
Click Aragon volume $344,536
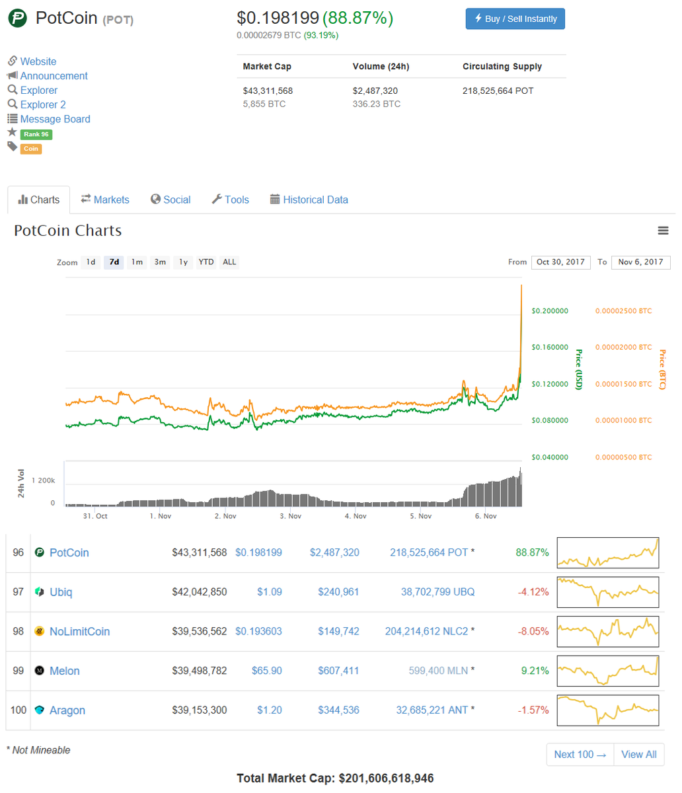[338, 710]
